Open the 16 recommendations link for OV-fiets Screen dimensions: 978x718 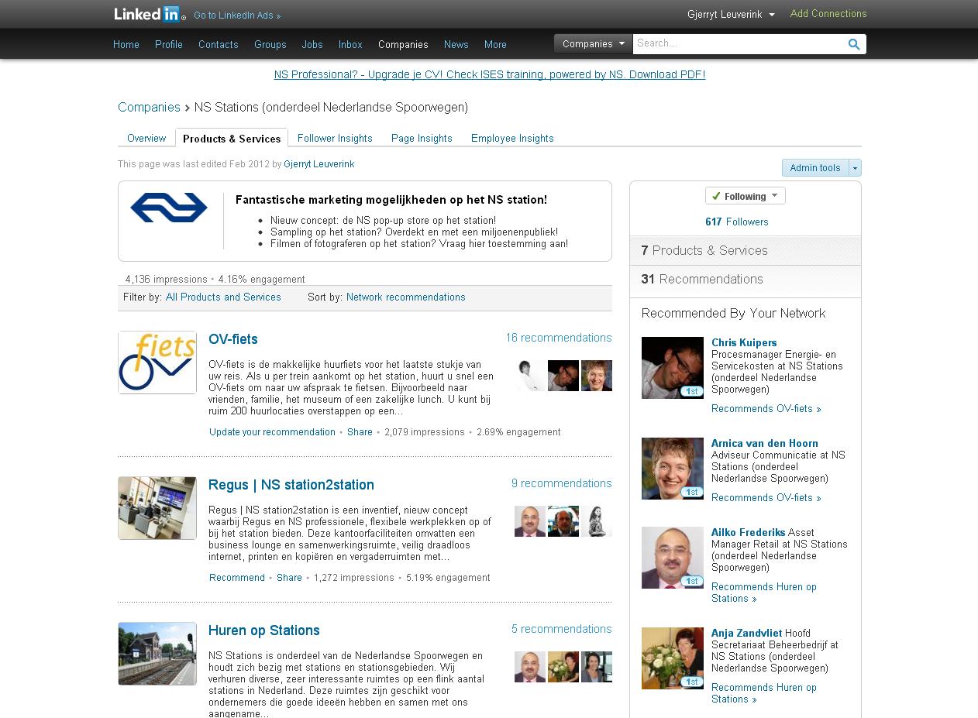(x=558, y=338)
